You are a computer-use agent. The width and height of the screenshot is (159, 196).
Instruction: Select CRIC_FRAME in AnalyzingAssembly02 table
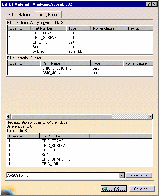[44, 33]
